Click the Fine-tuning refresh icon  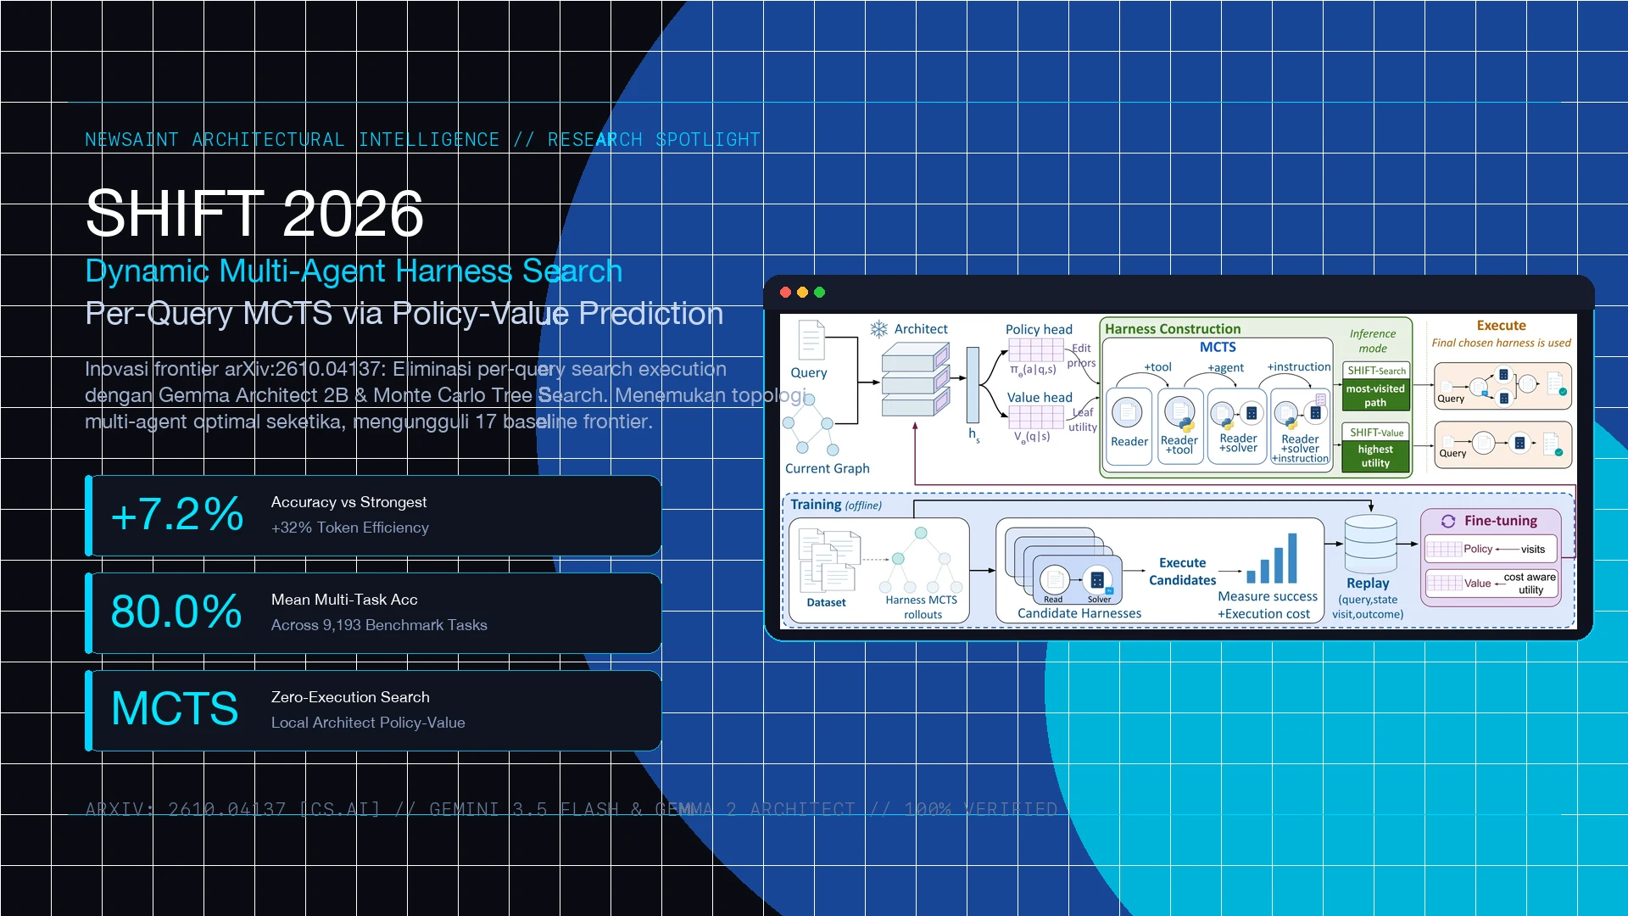(1447, 521)
